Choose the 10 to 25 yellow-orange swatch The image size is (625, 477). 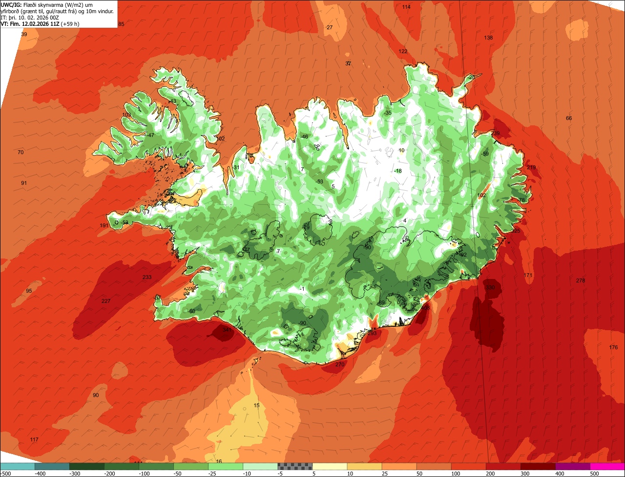pos(364,466)
